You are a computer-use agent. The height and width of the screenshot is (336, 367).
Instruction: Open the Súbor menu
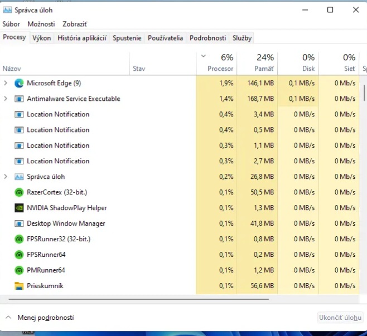pos(11,24)
